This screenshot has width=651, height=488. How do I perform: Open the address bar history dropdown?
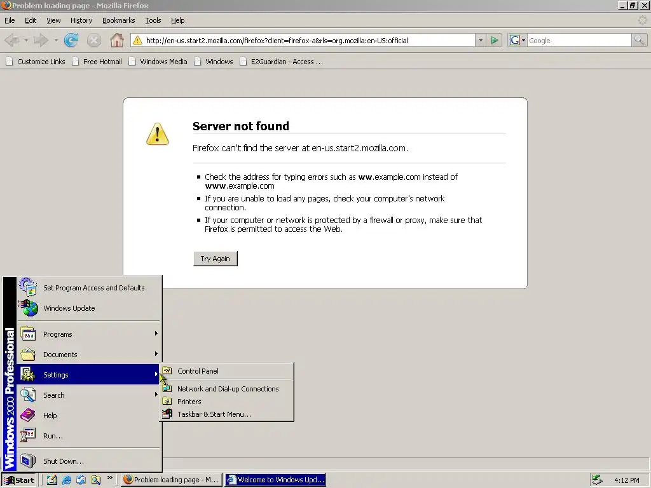pos(481,40)
